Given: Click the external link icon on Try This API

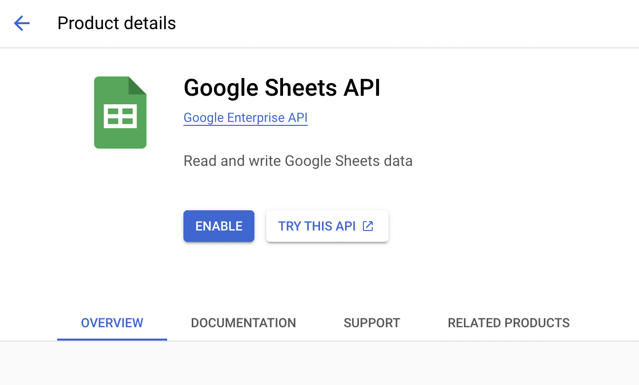Looking at the screenshot, I should [367, 226].
